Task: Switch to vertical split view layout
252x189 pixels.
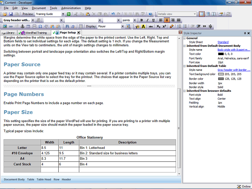Action: point(213,14)
